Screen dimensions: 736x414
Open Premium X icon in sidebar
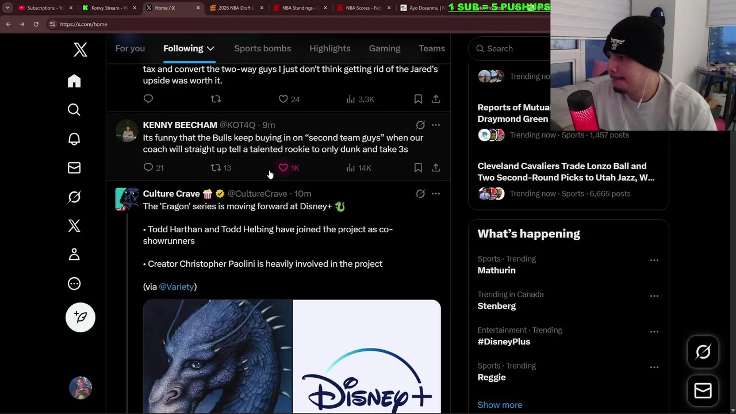(x=74, y=225)
